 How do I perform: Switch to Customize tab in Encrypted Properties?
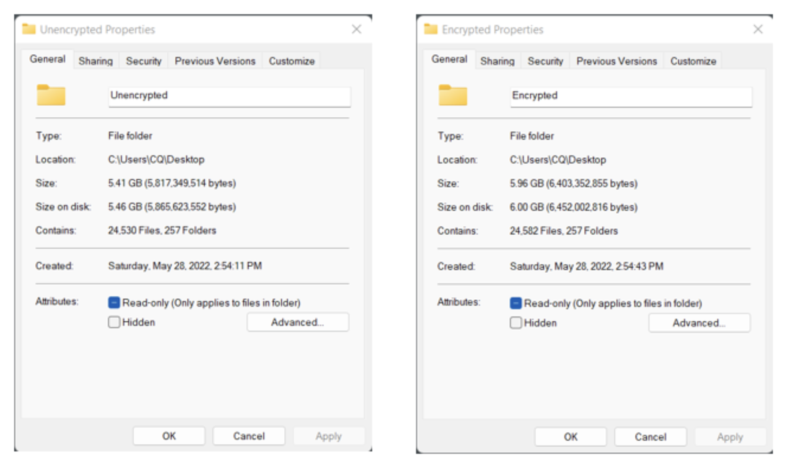(693, 61)
